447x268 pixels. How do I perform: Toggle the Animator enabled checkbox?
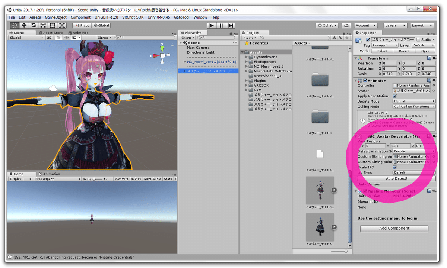click(365, 80)
